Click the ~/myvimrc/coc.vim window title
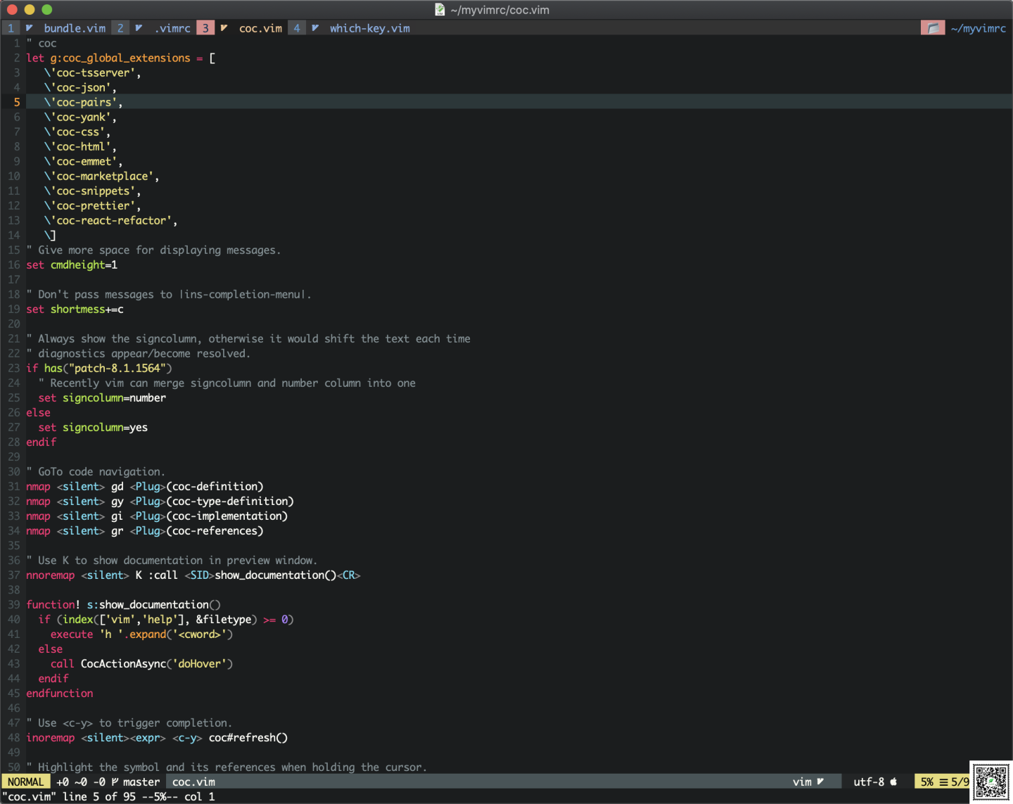 click(499, 10)
